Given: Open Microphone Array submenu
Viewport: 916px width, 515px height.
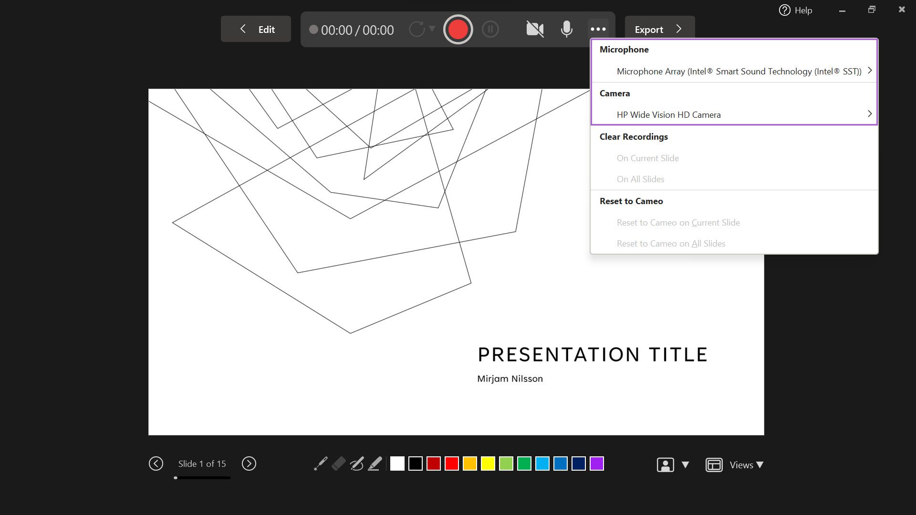Looking at the screenshot, I should (x=739, y=71).
